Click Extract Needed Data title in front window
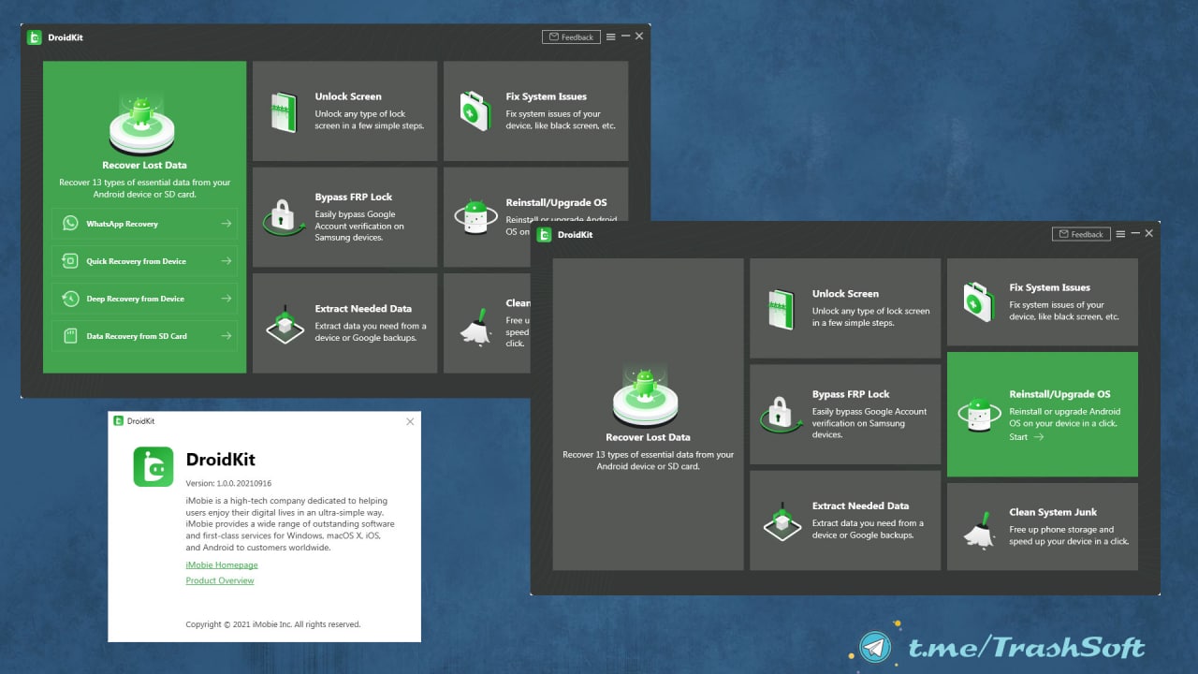This screenshot has width=1198, height=674. [860, 506]
